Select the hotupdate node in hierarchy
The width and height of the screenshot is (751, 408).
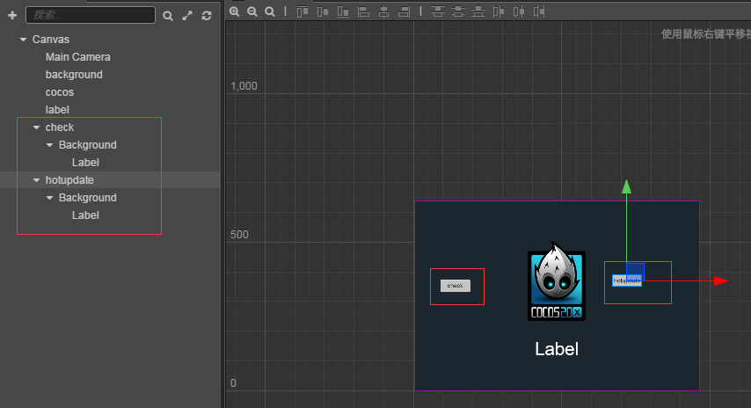point(69,180)
